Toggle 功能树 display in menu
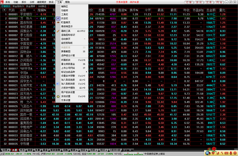238x156 pixels. [x=72, y=10]
